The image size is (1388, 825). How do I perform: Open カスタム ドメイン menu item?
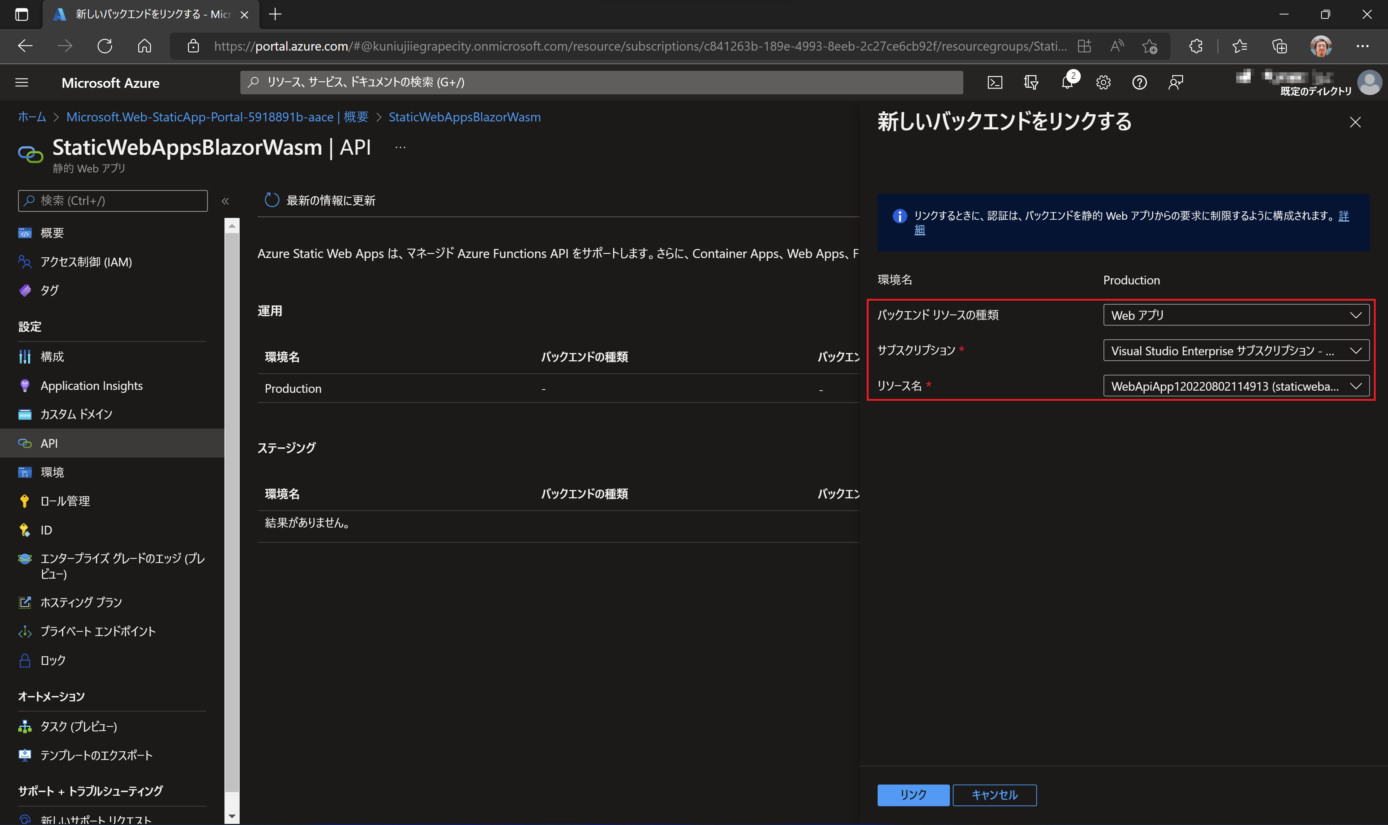click(112, 414)
